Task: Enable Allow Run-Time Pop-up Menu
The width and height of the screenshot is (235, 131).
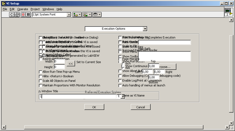Action: [x=41, y=72]
